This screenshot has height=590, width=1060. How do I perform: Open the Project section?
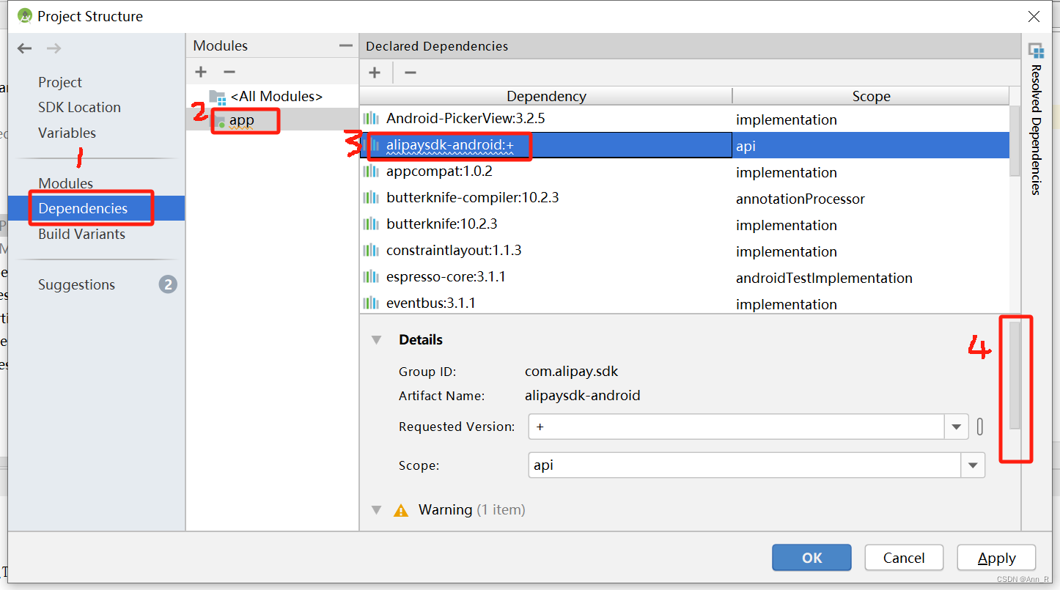click(60, 82)
